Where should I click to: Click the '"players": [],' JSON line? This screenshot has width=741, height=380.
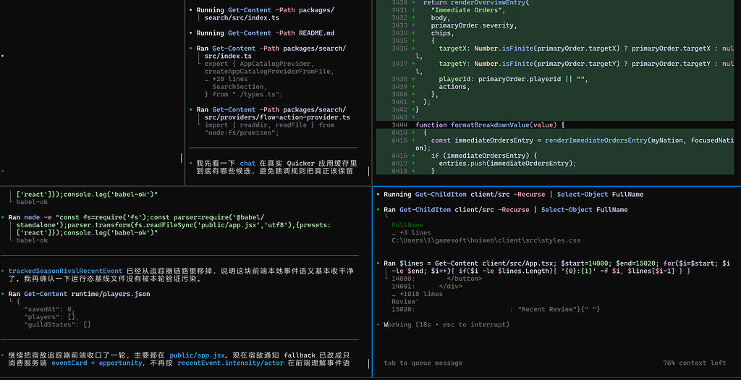51,317
